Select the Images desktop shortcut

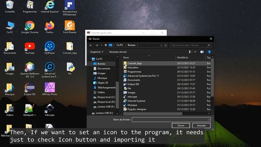[x=10, y=69]
